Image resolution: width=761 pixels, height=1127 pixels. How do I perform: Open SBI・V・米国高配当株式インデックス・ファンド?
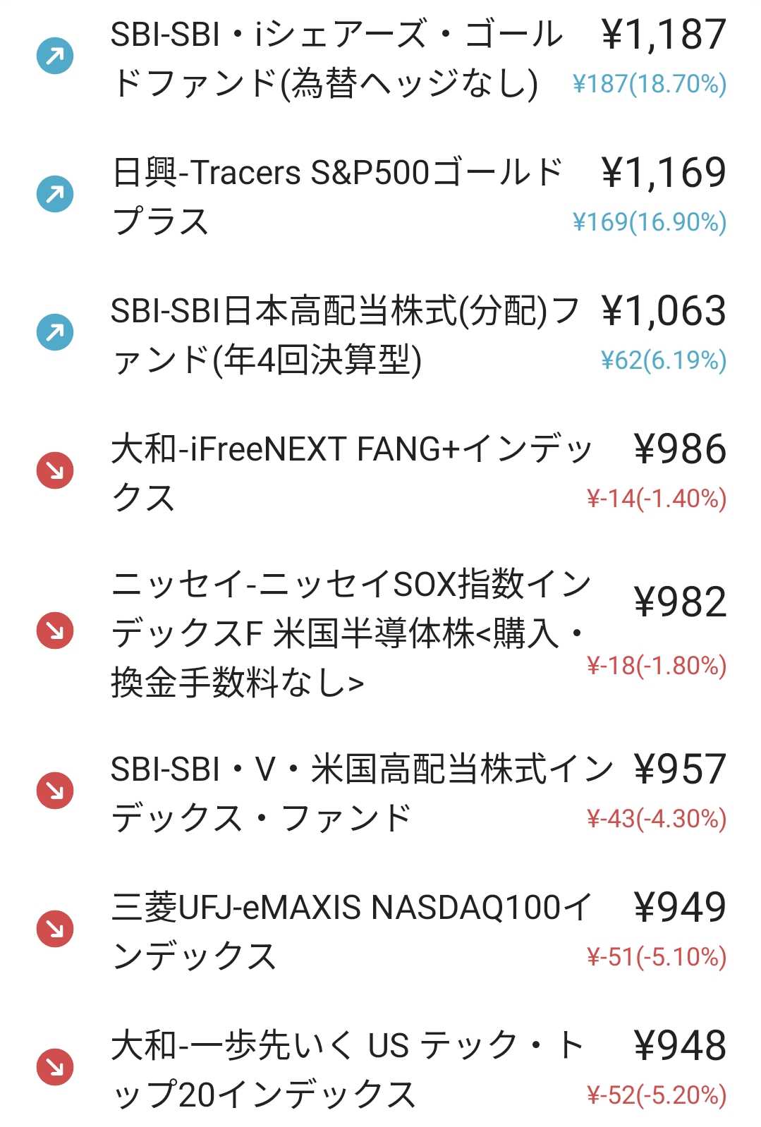click(362, 793)
